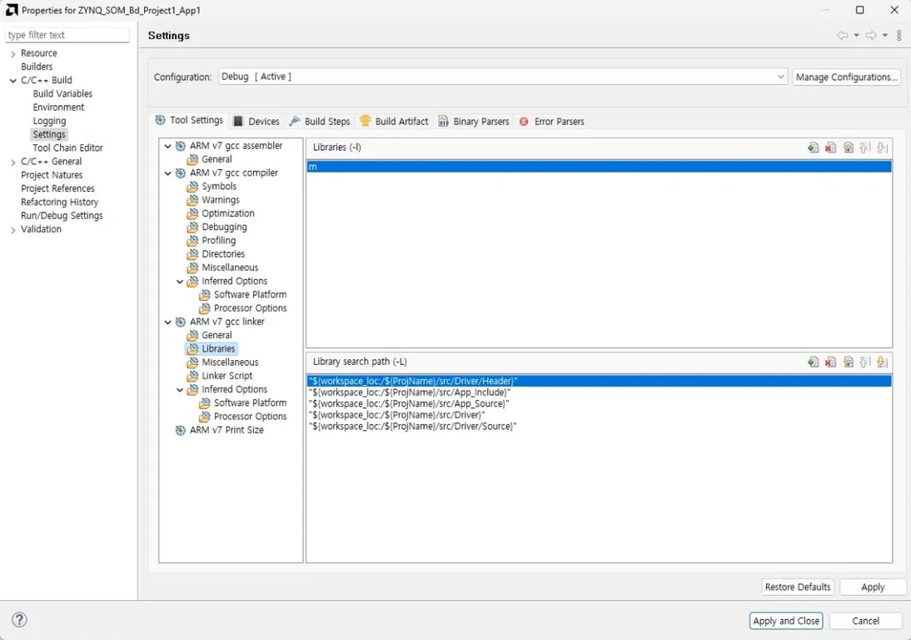Open Profiling compiler settings
The height and width of the screenshot is (640, 911).
218,241
